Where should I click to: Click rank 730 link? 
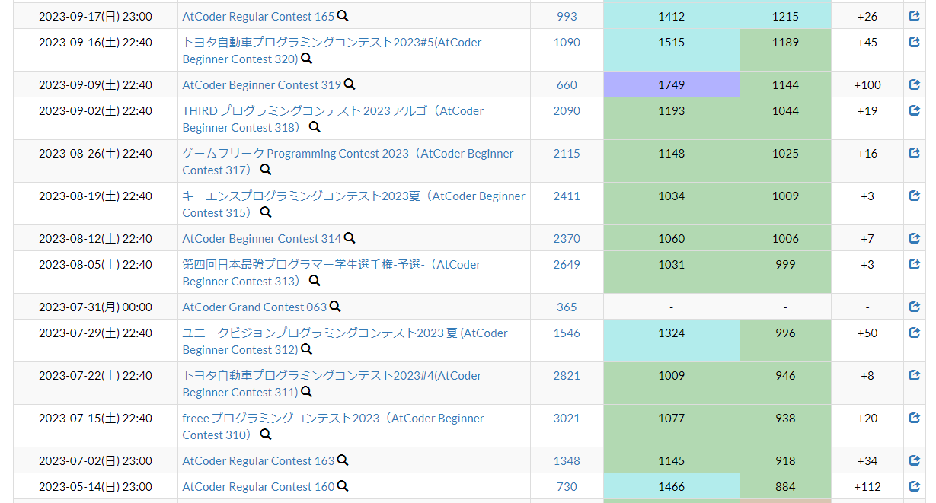click(x=567, y=486)
